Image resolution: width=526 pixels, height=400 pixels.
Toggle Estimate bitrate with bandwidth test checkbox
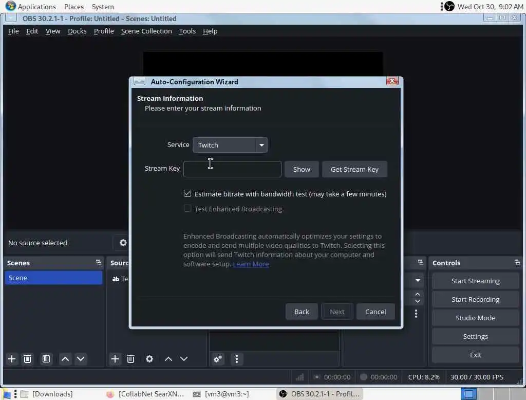(187, 193)
